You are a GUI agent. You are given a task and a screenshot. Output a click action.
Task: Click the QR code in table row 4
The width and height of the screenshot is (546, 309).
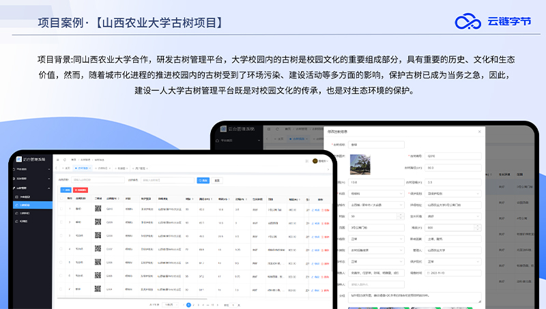(98, 248)
